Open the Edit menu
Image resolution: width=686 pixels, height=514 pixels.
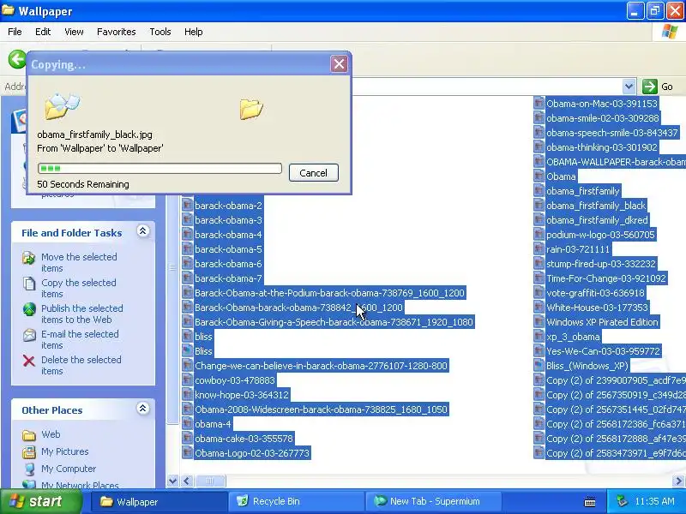[43, 32]
